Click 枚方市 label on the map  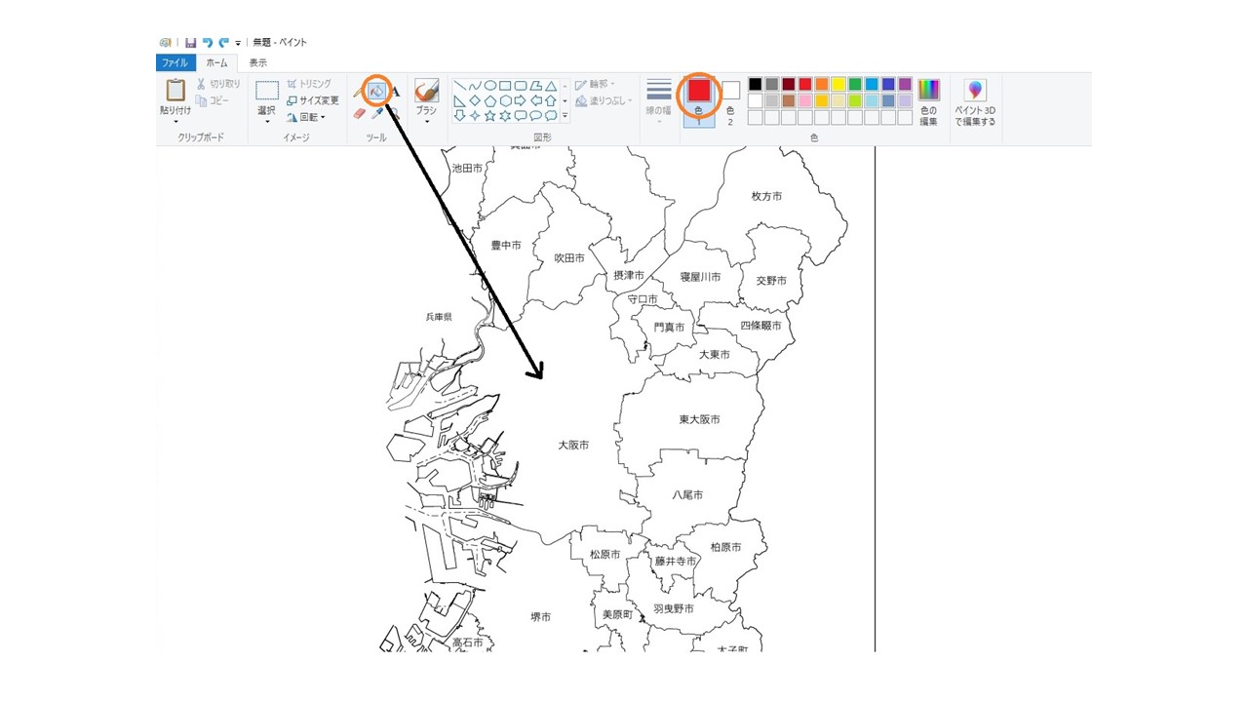pyautogui.click(x=766, y=196)
